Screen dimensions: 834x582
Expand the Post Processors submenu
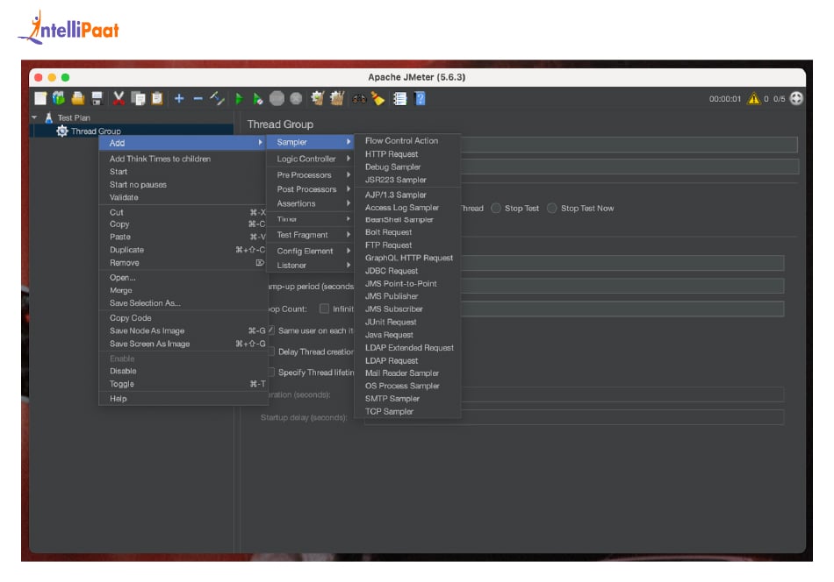pyautogui.click(x=310, y=189)
